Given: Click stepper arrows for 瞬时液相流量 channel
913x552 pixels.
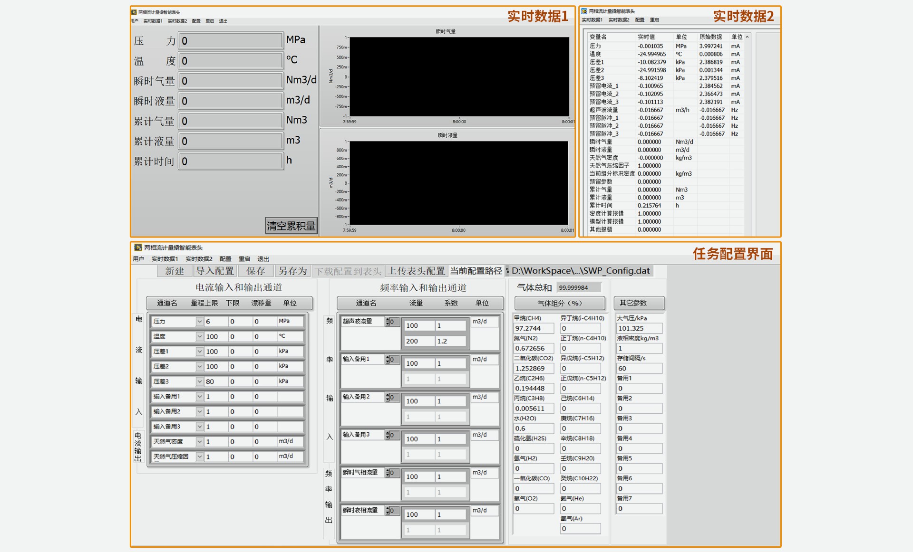Looking at the screenshot, I should pos(388,511).
